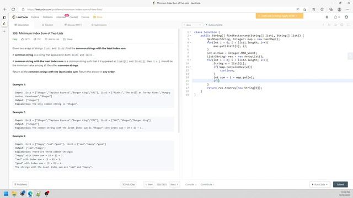Collapse code fold arrow on line 11

pos(190,67)
